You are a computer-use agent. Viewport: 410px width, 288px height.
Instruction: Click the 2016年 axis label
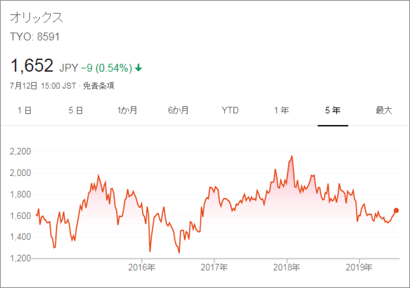coord(141,267)
